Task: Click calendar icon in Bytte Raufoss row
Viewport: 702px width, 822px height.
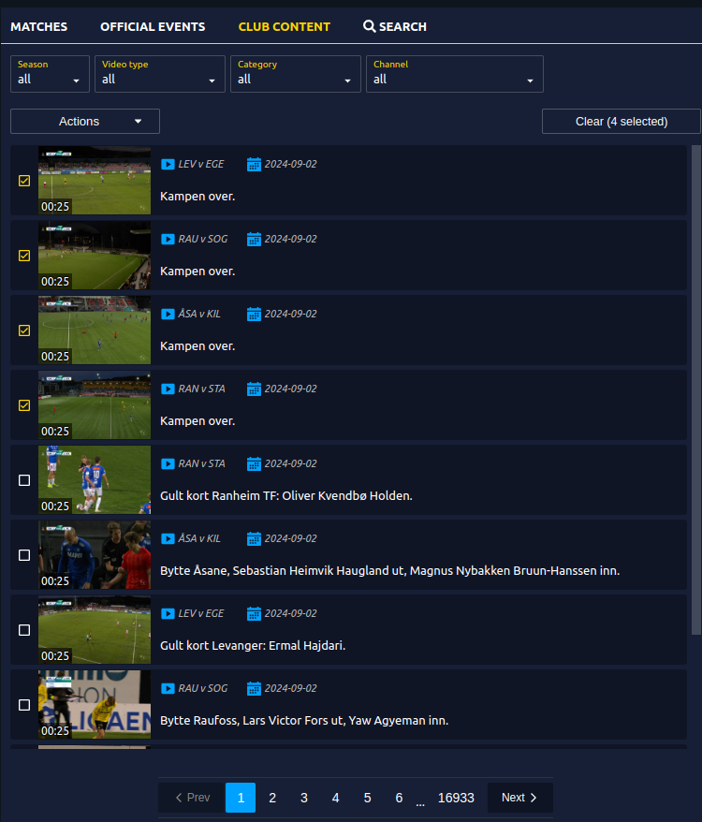Action: pyautogui.click(x=254, y=689)
